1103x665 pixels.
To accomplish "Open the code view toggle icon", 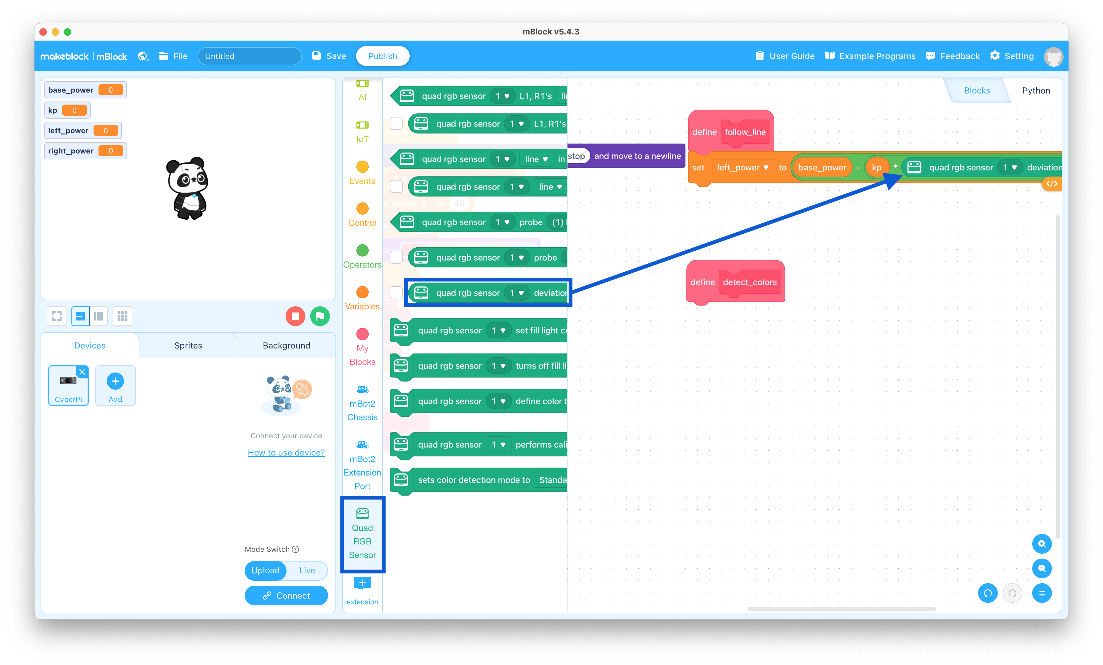I will click(x=1052, y=184).
